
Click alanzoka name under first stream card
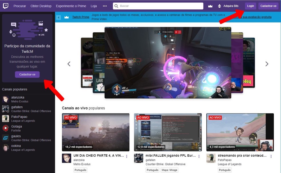[79, 160]
